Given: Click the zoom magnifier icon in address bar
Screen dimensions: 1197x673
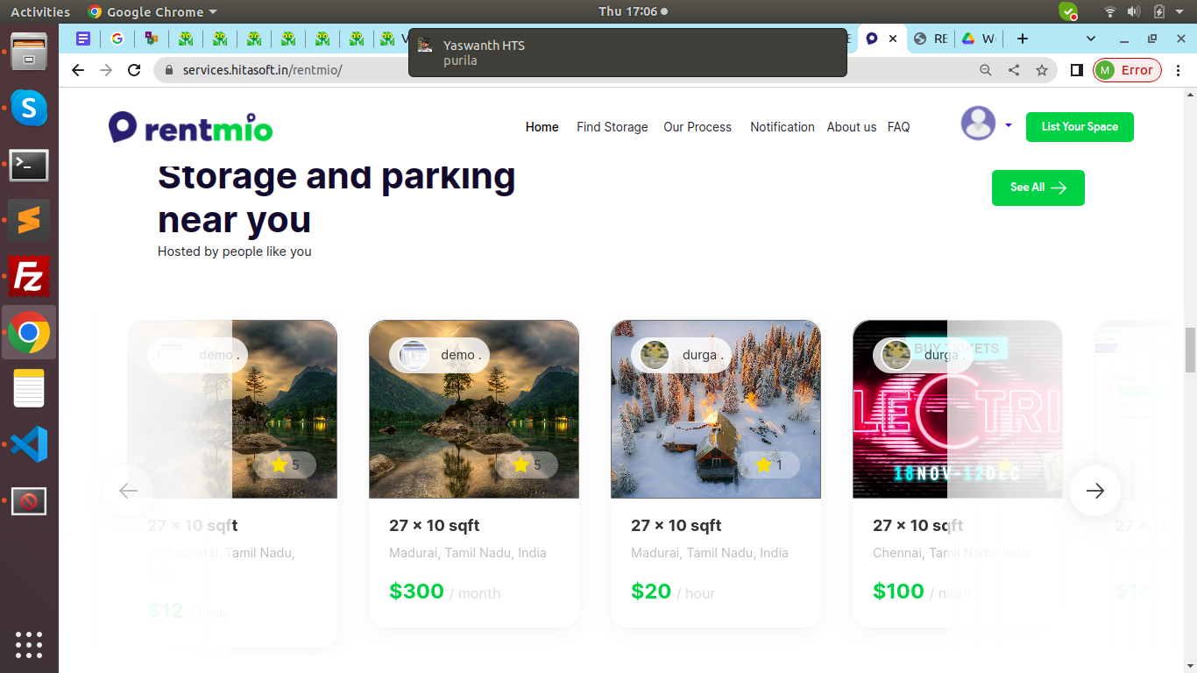Looking at the screenshot, I should (x=986, y=70).
